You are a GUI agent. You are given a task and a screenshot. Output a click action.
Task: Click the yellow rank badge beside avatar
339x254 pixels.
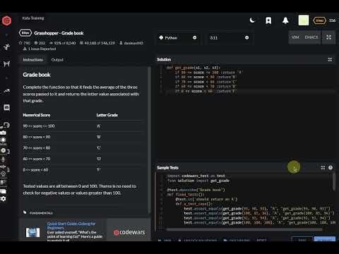click(319, 20)
